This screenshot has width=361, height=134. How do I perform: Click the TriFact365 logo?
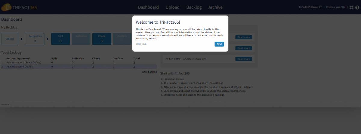pyautogui.click(x=19, y=7)
